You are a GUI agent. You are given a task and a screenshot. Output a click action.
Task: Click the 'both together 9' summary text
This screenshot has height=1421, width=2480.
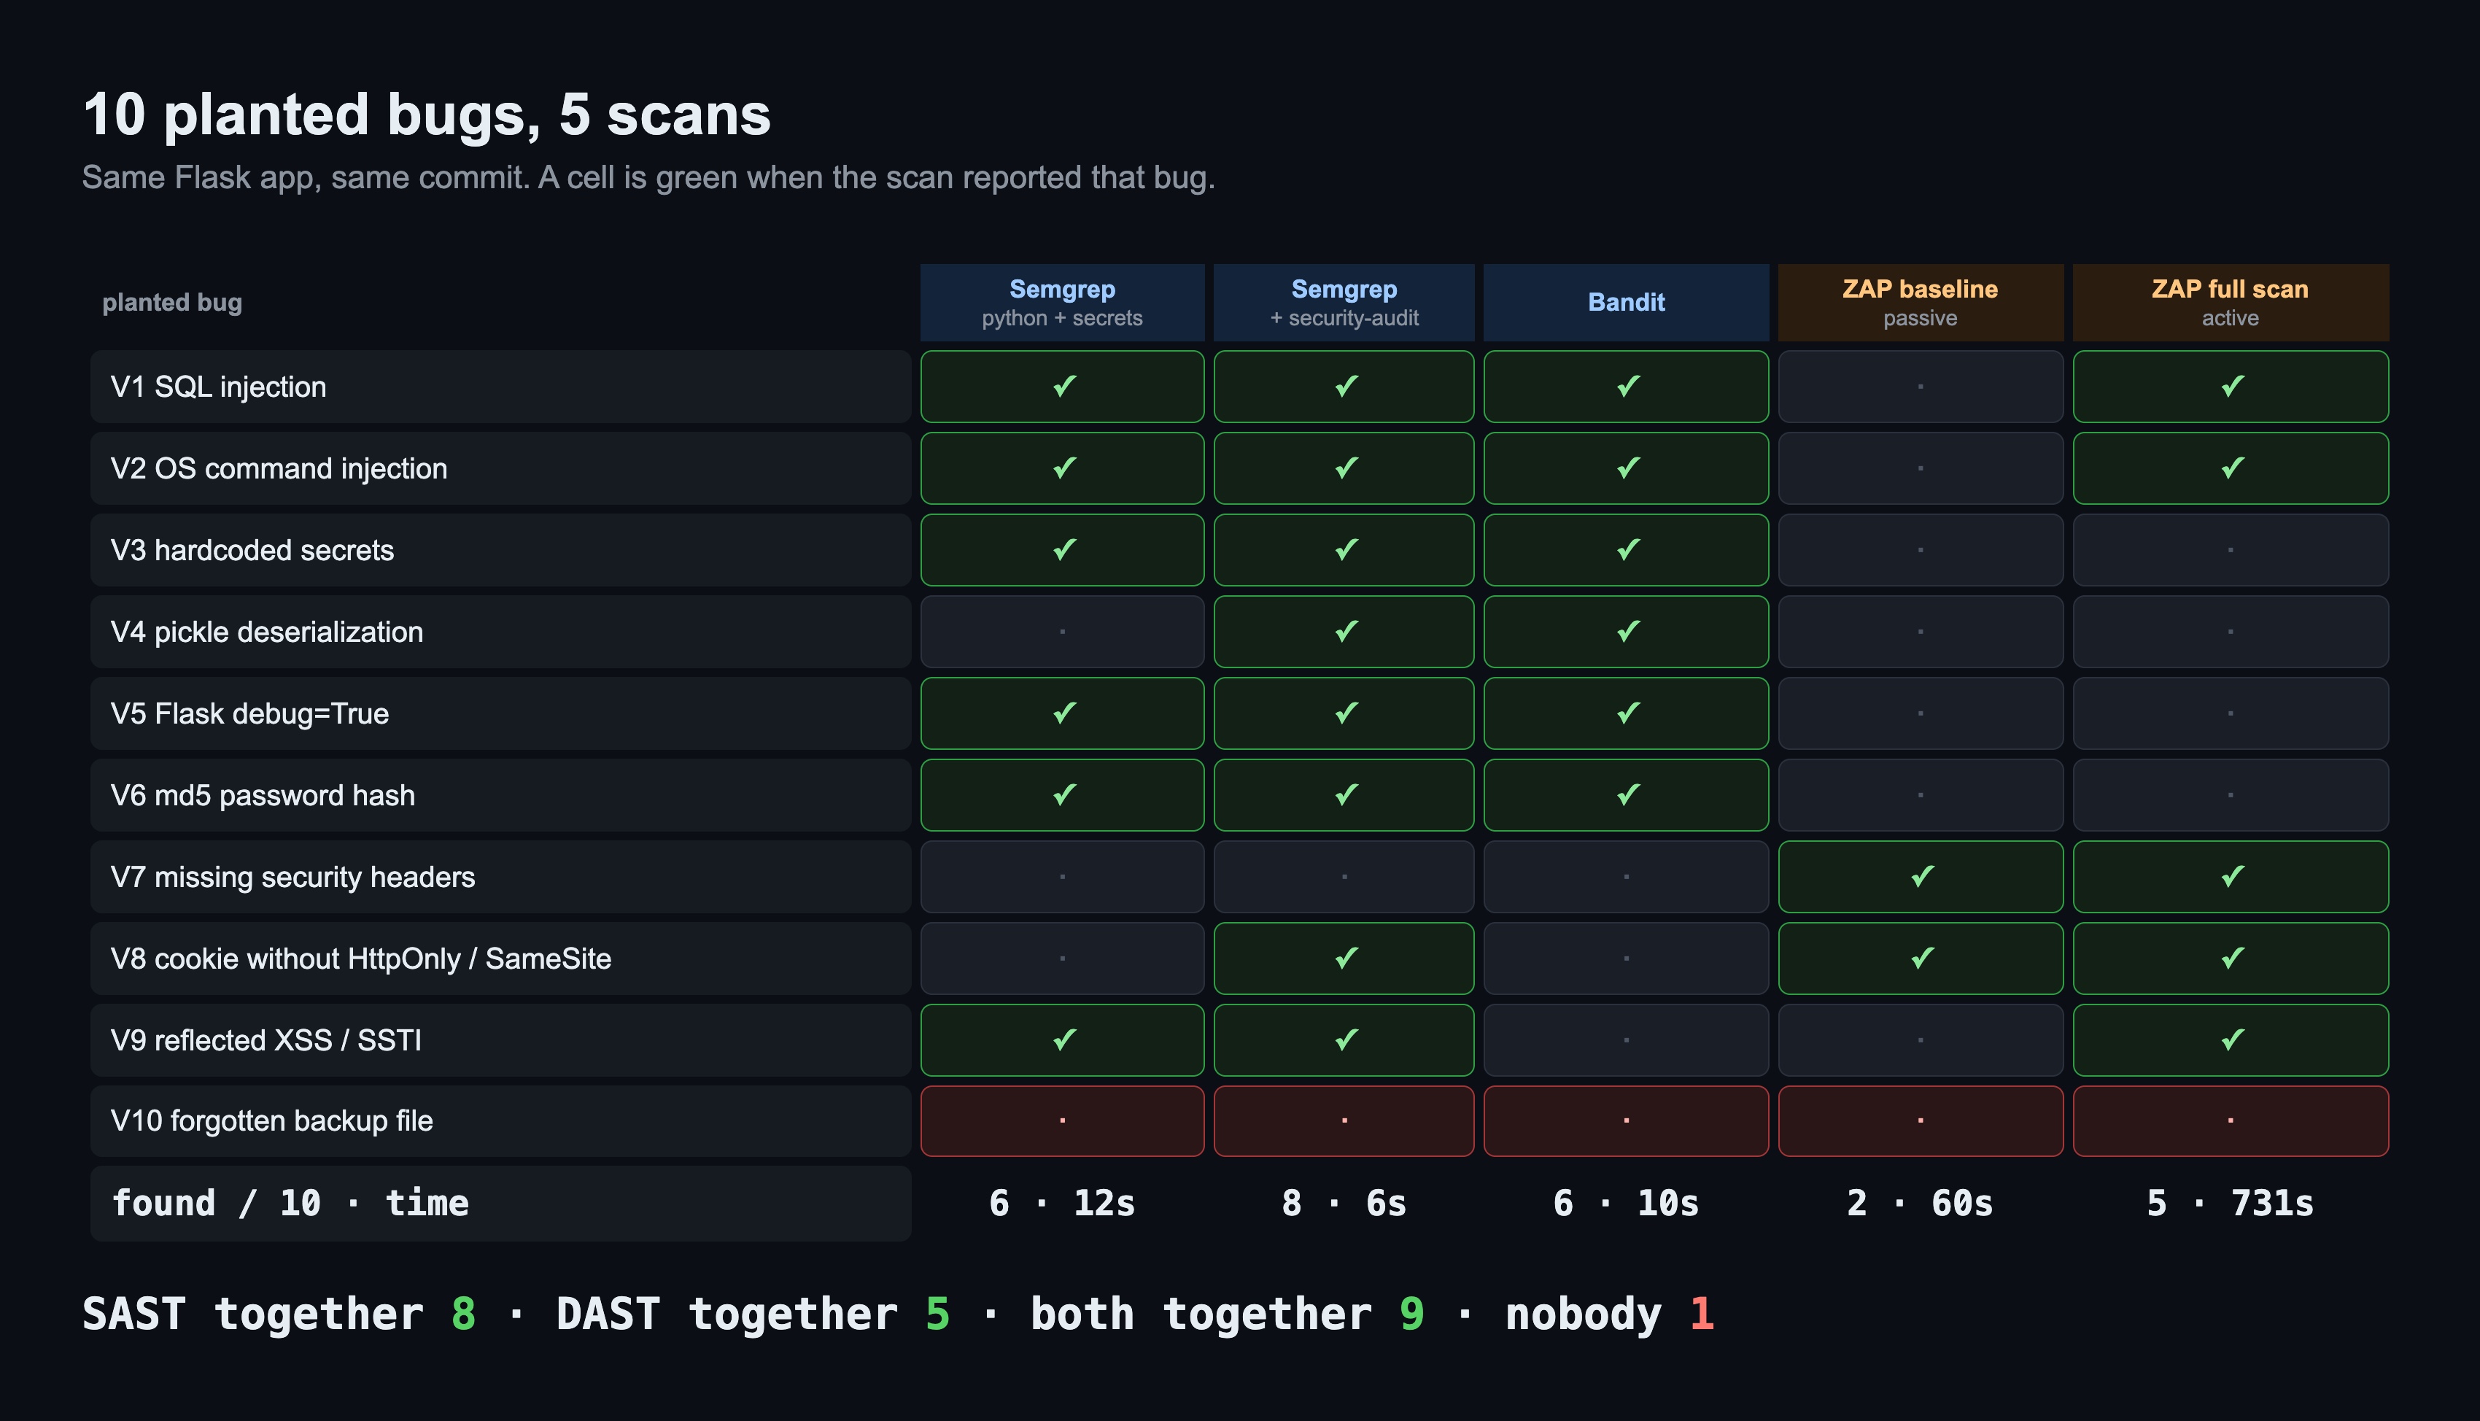pos(1228,1314)
